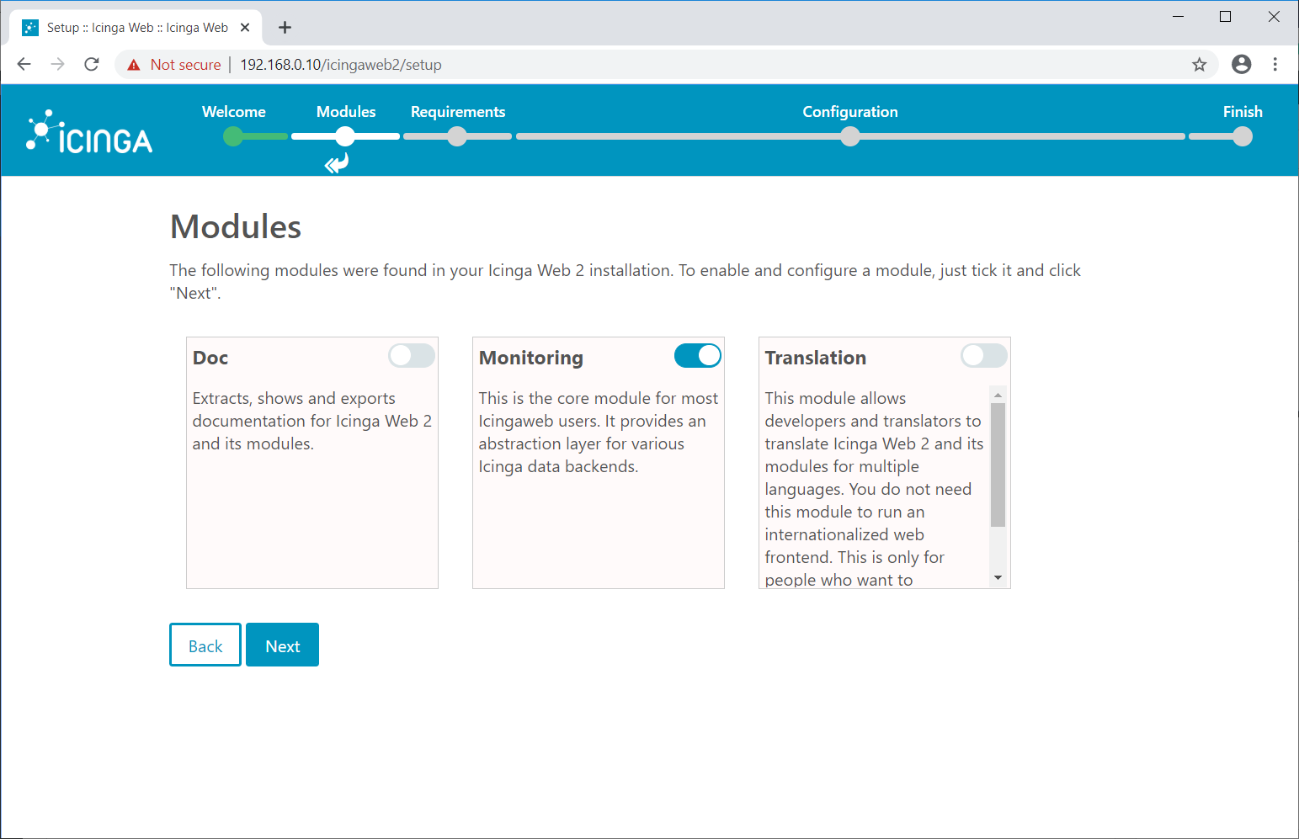This screenshot has height=839, width=1299.
Task: Click the Monitoring module title
Action: point(531,358)
